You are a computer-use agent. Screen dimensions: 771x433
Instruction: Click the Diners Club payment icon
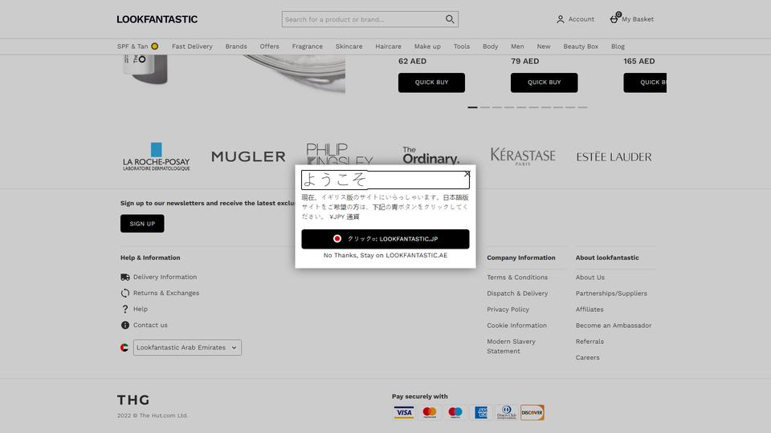tap(507, 412)
